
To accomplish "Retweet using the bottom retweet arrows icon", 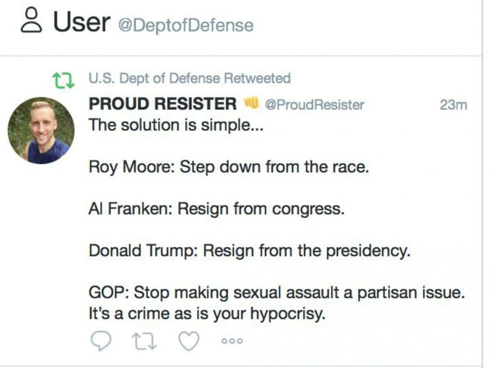I will click(145, 340).
